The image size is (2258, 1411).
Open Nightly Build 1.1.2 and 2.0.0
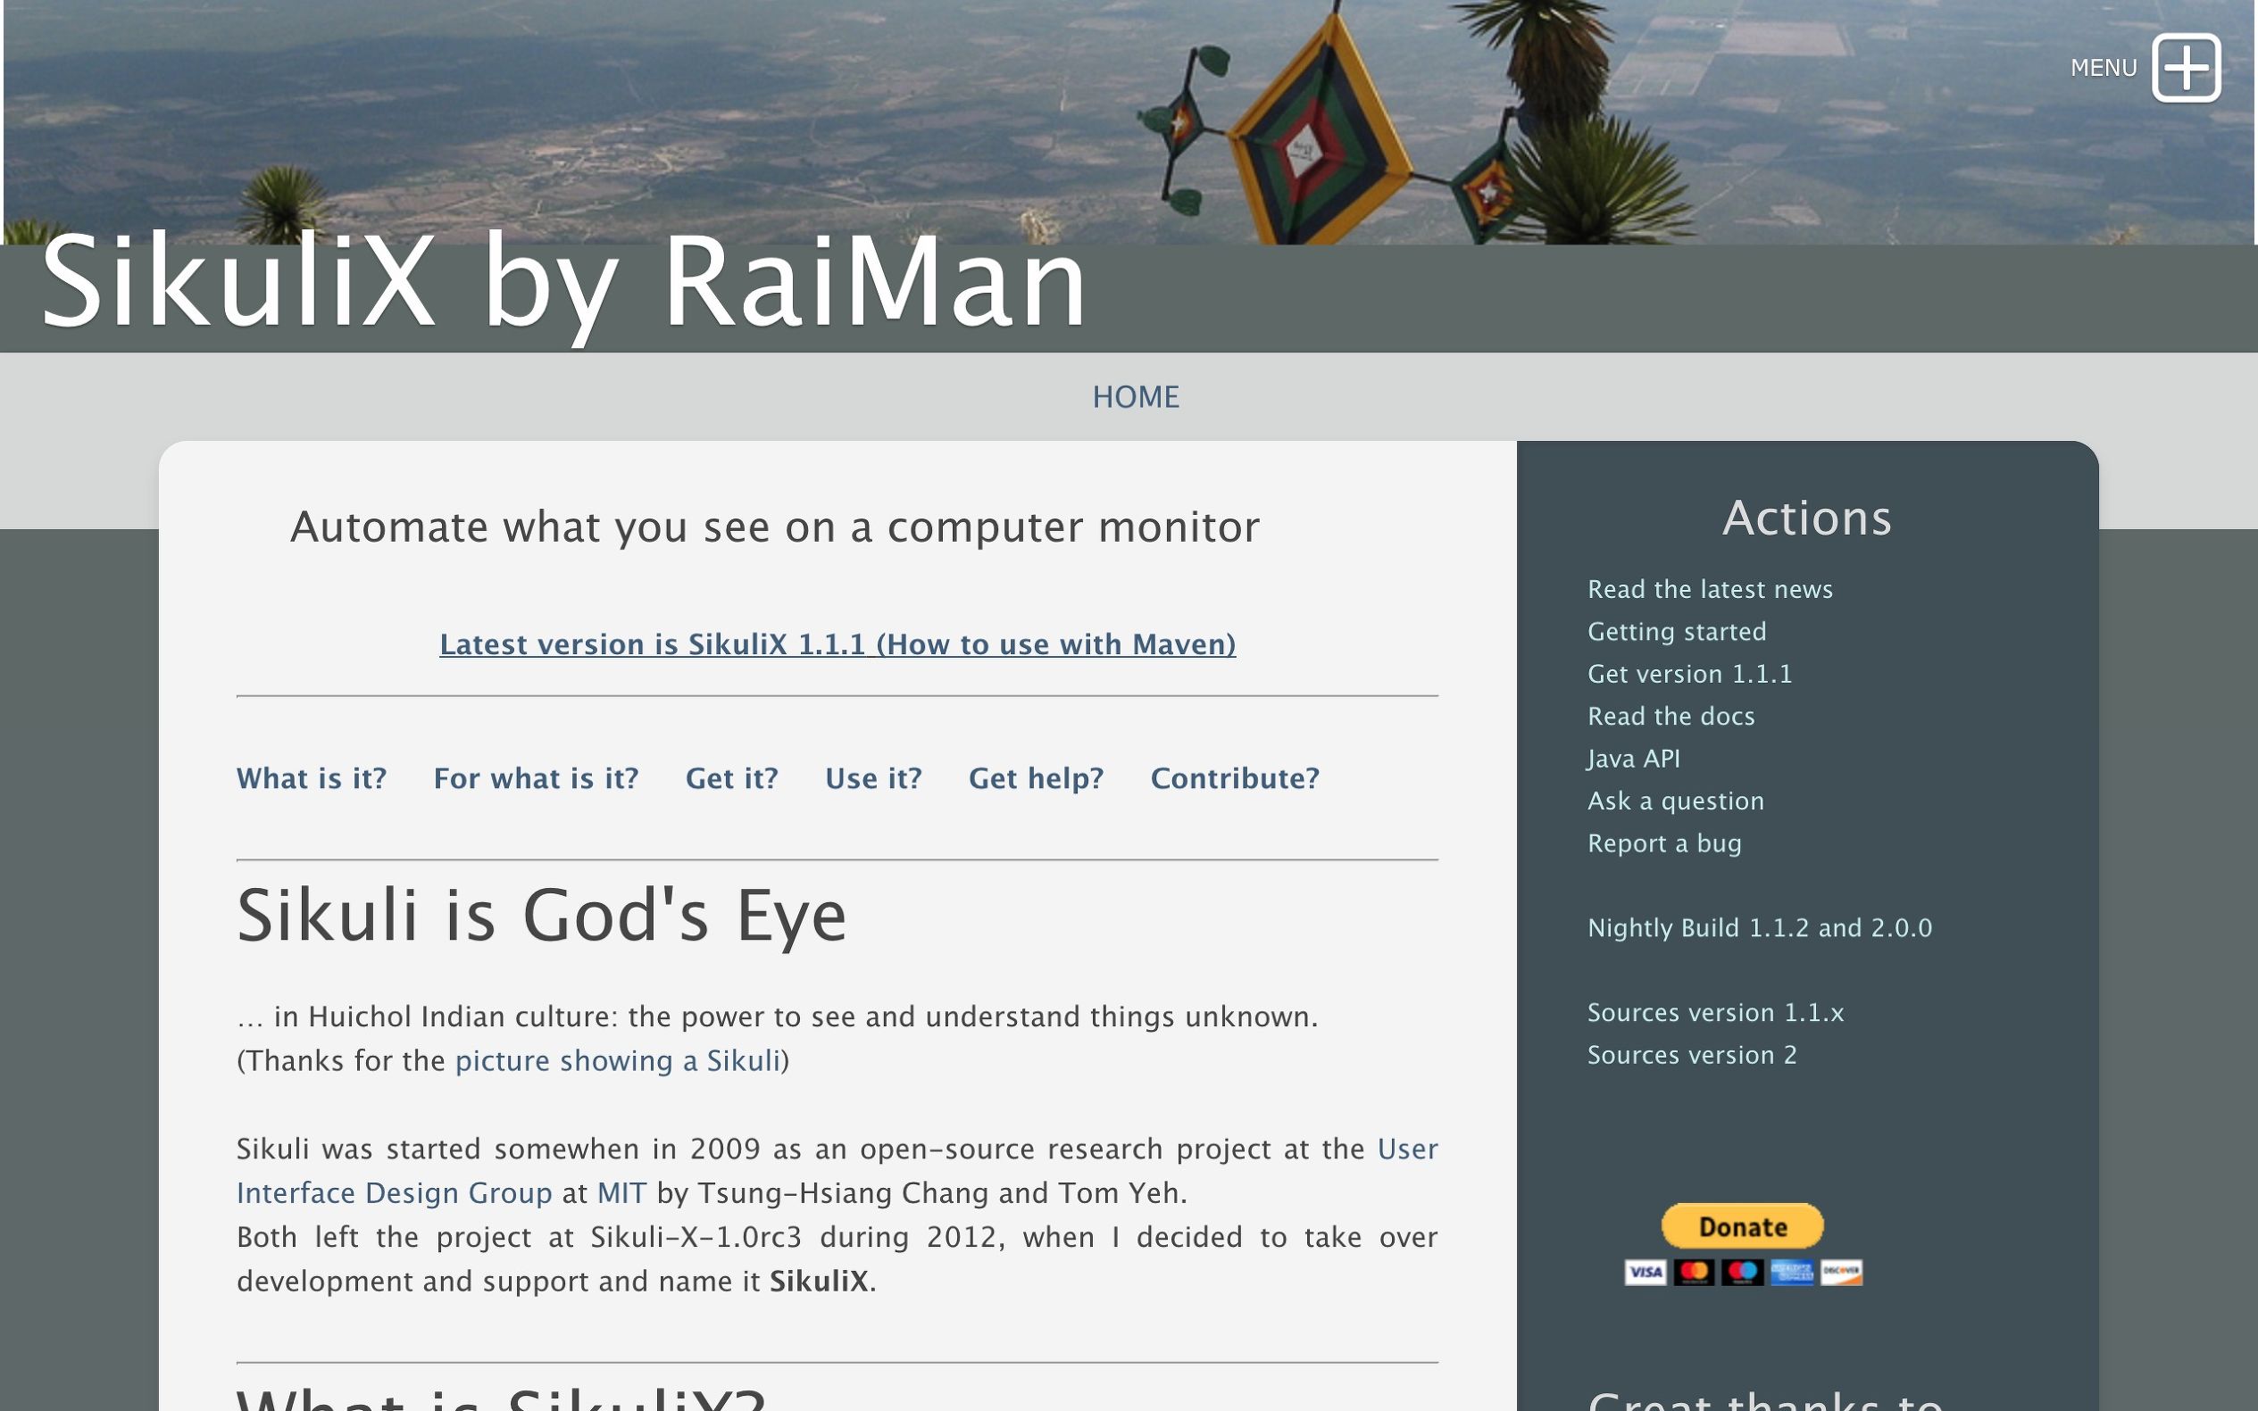(x=1760, y=927)
